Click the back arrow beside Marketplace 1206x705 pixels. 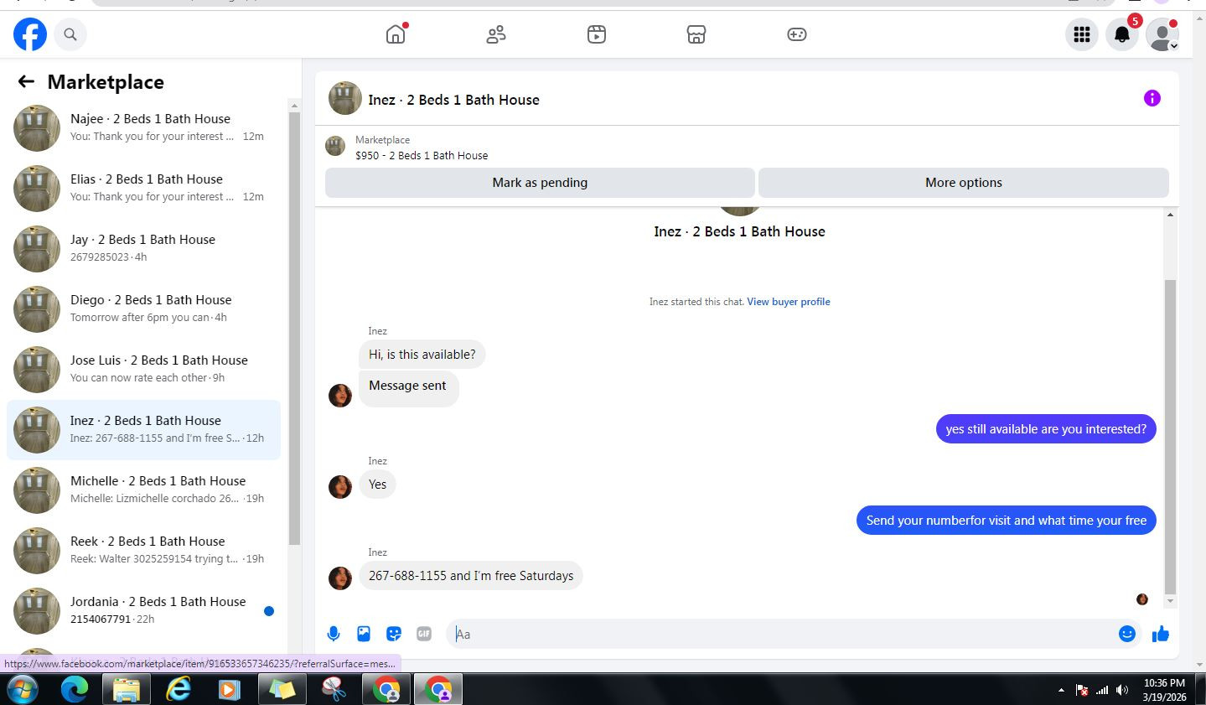pyautogui.click(x=26, y=81)
